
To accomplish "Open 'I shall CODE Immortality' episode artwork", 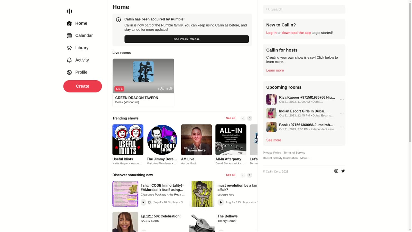I will click(125, 194).
